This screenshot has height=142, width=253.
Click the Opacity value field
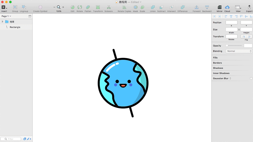[x=248, y=46]
